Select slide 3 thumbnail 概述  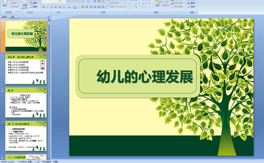[26, 103]
